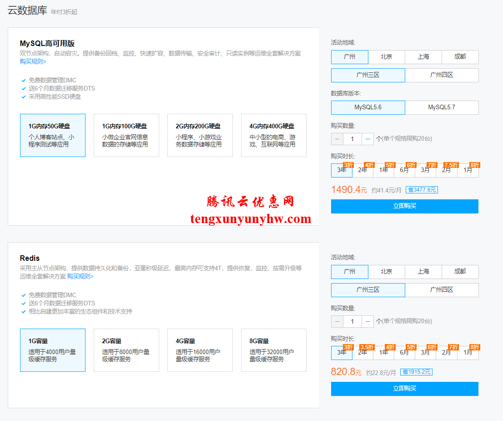This screenshot has height=421, width=503.
Task: Select Redis 3年 duration with 3折 discount
Action: 342,353
